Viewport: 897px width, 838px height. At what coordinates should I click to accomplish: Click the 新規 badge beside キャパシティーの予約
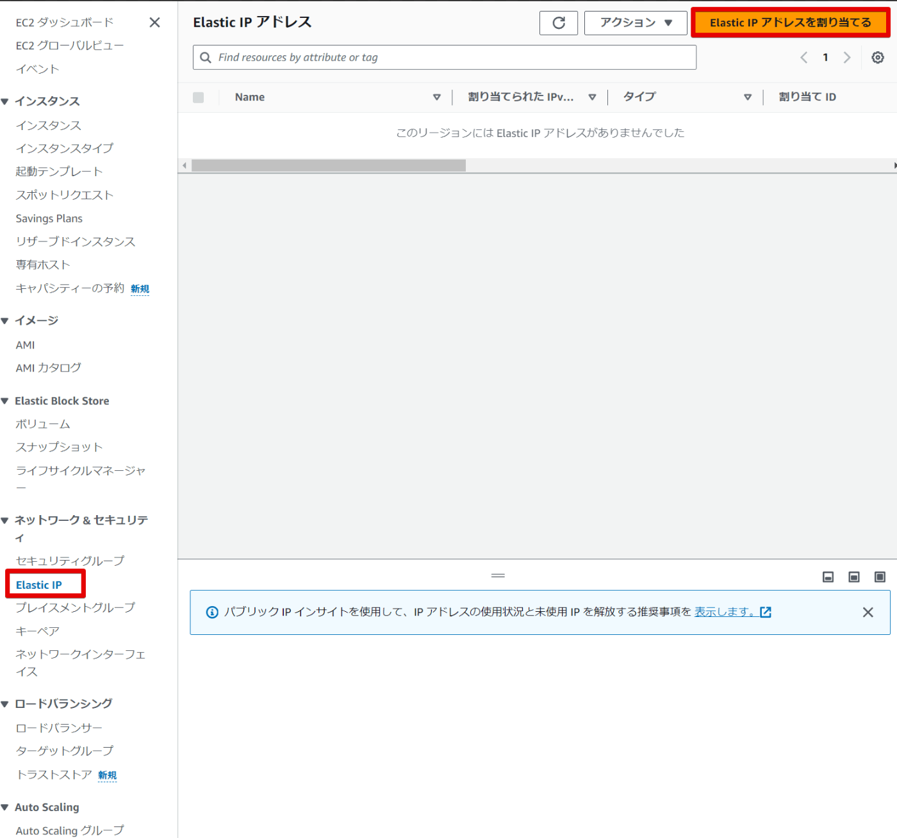point(140,289)
